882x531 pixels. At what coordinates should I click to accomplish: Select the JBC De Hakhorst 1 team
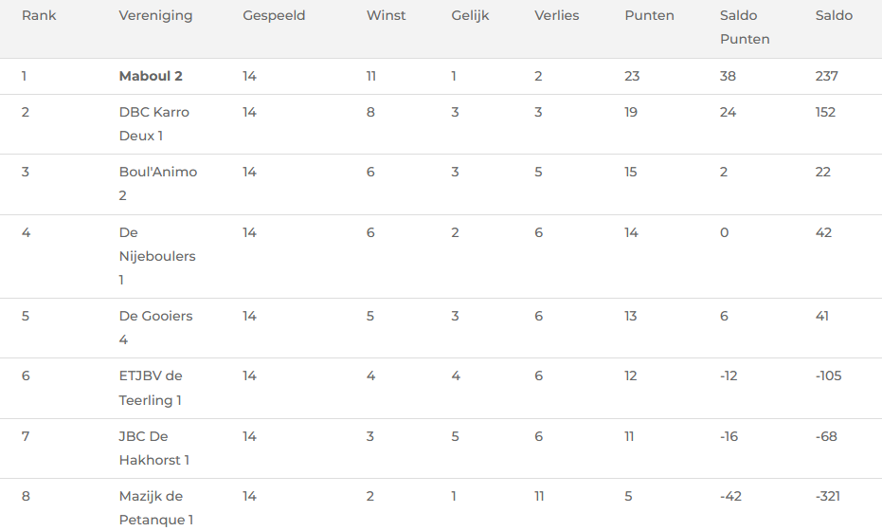(154, 449)
